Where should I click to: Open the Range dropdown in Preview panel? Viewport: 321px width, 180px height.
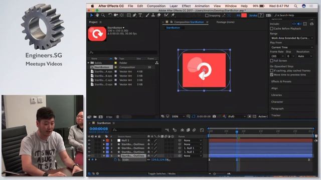click(292, 38)
